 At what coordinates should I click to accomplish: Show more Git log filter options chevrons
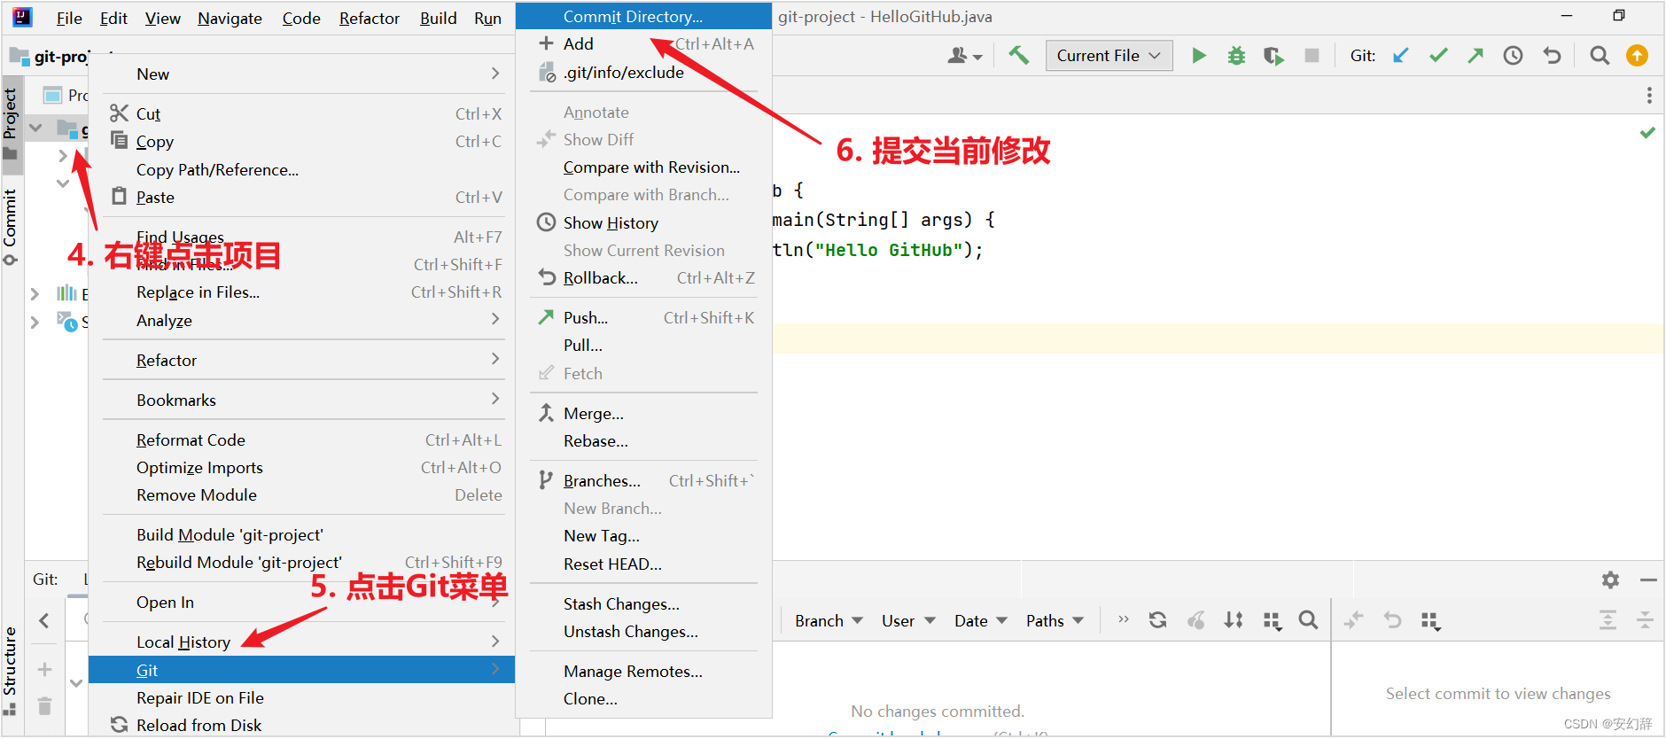[1124, 619]
